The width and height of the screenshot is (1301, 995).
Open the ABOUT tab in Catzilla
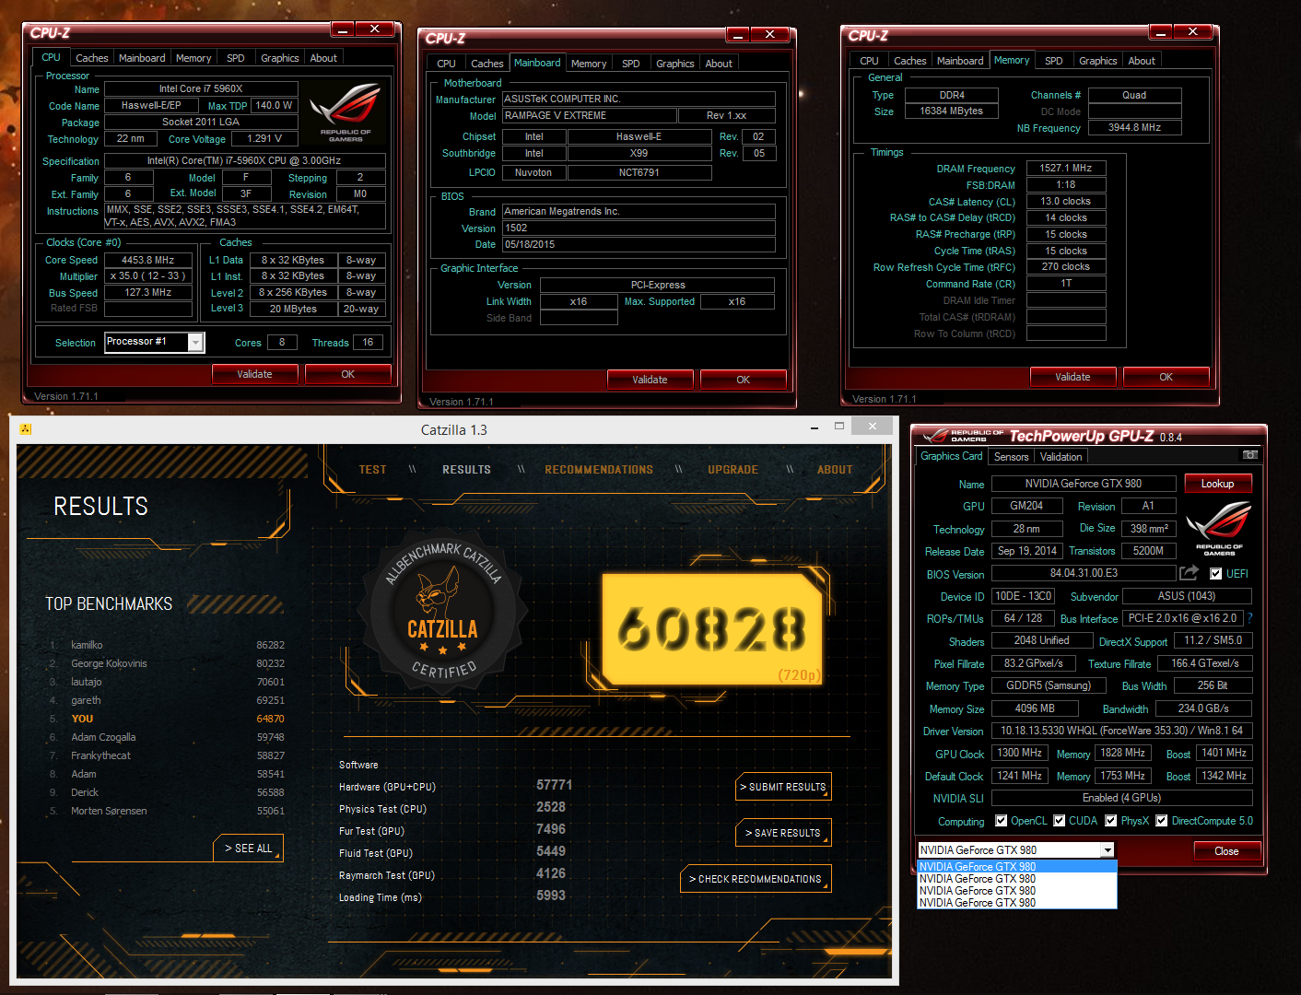tap(835, 470)
